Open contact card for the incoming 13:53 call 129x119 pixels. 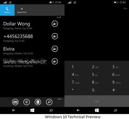point(55,61)
